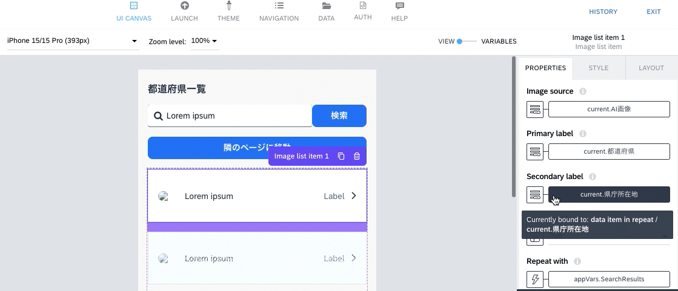Open the Help tab
The width and height of the screenshot is (678, 291).
point(399,11)
